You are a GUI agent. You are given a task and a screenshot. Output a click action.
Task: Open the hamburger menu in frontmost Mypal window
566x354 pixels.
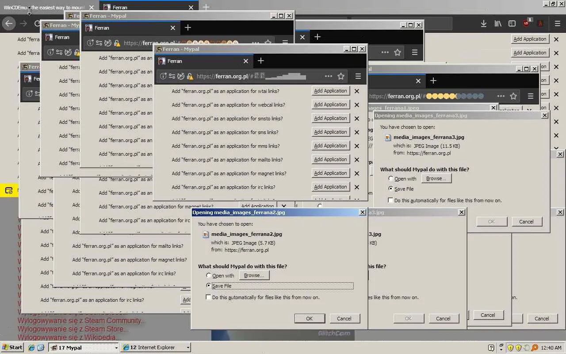[x=358, y=76]
